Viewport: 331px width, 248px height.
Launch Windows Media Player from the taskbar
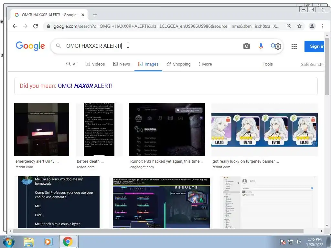[x=48, y=242]
